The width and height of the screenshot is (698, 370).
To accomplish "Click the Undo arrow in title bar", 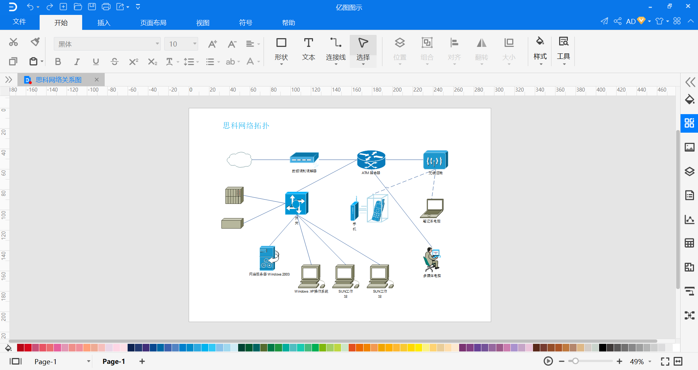I will 30,7.
